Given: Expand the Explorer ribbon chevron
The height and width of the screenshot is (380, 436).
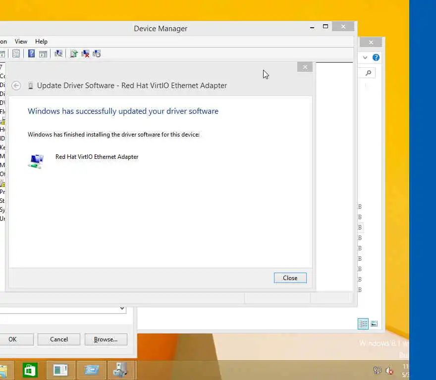Looking at the screenshot, I should pos(365,57).
